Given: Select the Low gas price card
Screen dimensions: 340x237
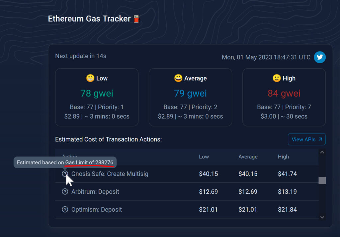Looking at the screenshot, I should 97,97.
